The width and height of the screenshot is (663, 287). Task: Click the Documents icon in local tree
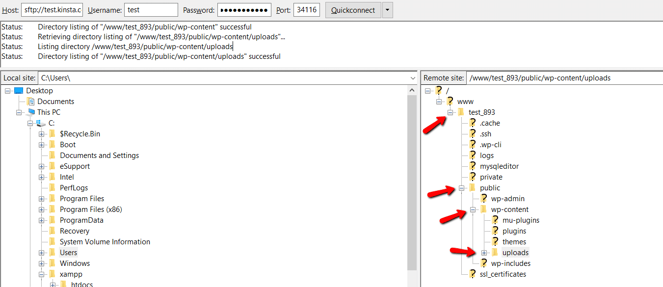coord(30,102)
